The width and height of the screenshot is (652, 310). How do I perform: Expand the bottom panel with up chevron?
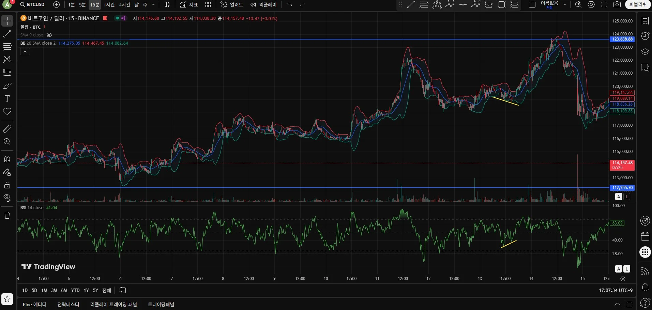(617, 304)
